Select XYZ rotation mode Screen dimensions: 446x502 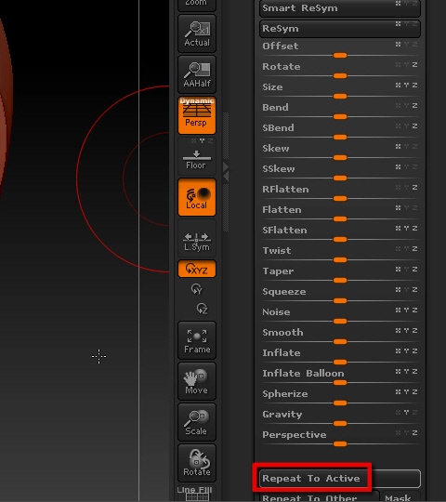tap(197, 269)
